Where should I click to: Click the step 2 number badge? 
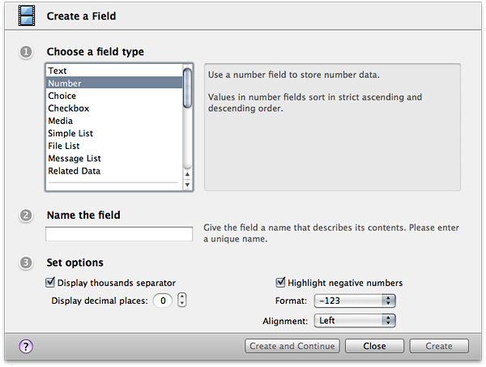(26, 216)
